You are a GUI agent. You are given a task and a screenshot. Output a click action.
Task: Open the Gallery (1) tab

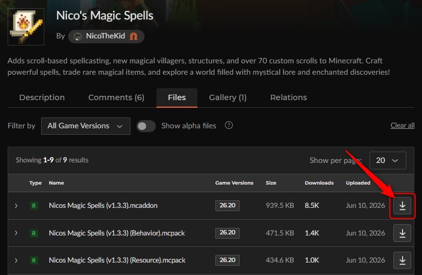(228, 97)
